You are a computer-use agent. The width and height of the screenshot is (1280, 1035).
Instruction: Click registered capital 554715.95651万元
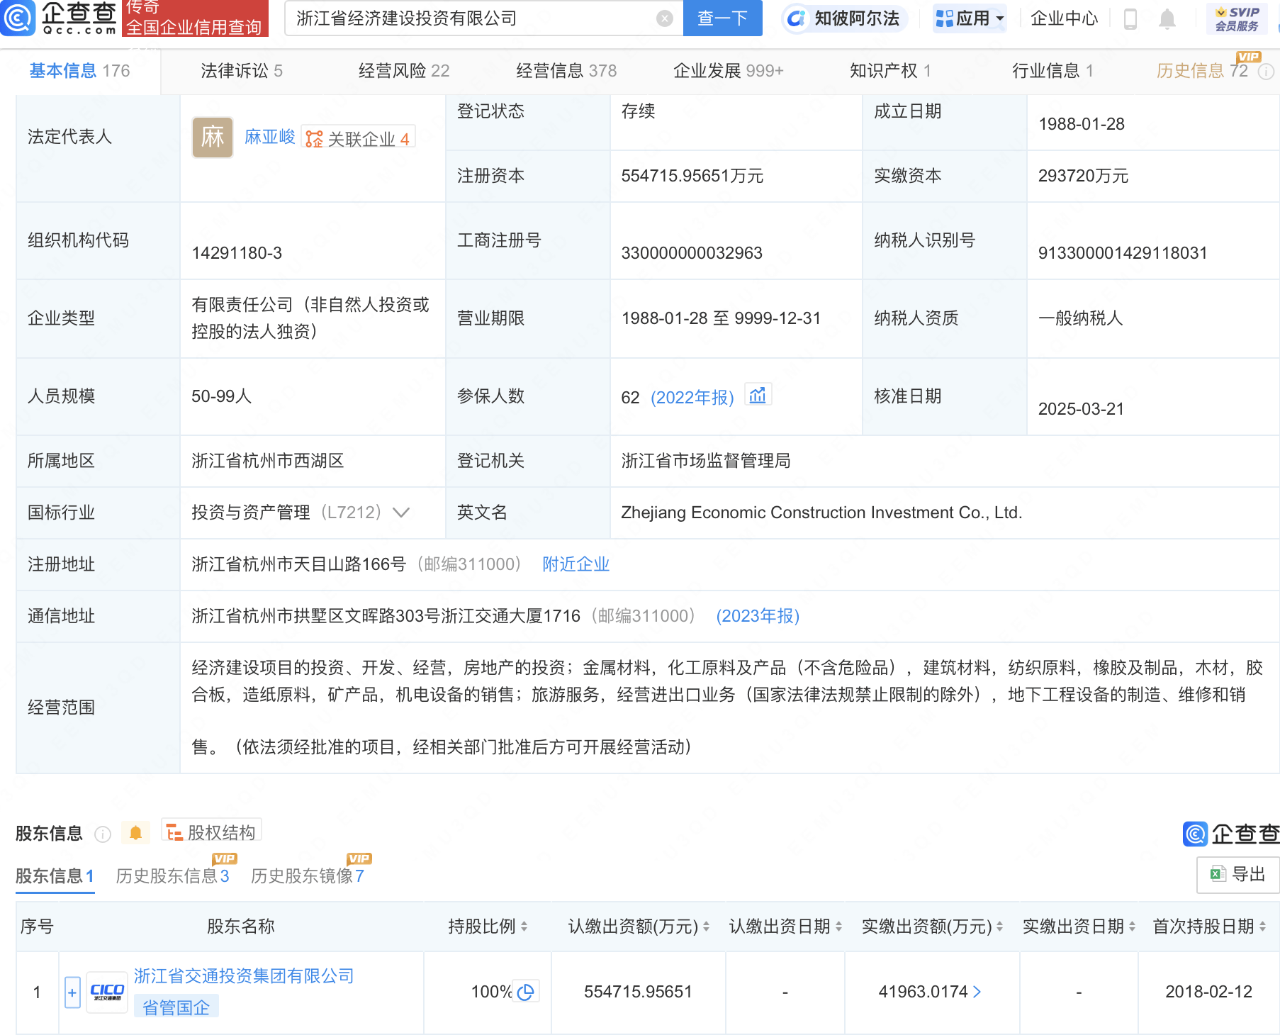692,176
